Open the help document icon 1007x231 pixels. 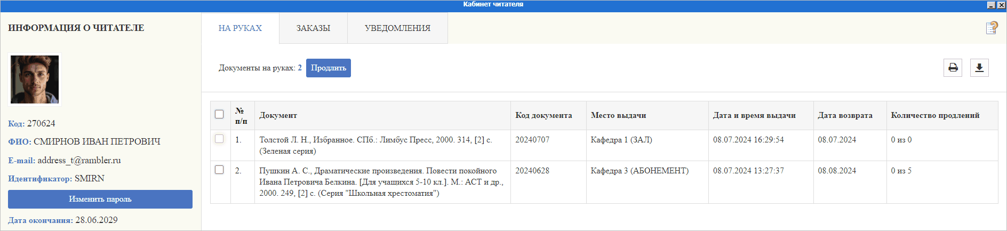(992, 28)
